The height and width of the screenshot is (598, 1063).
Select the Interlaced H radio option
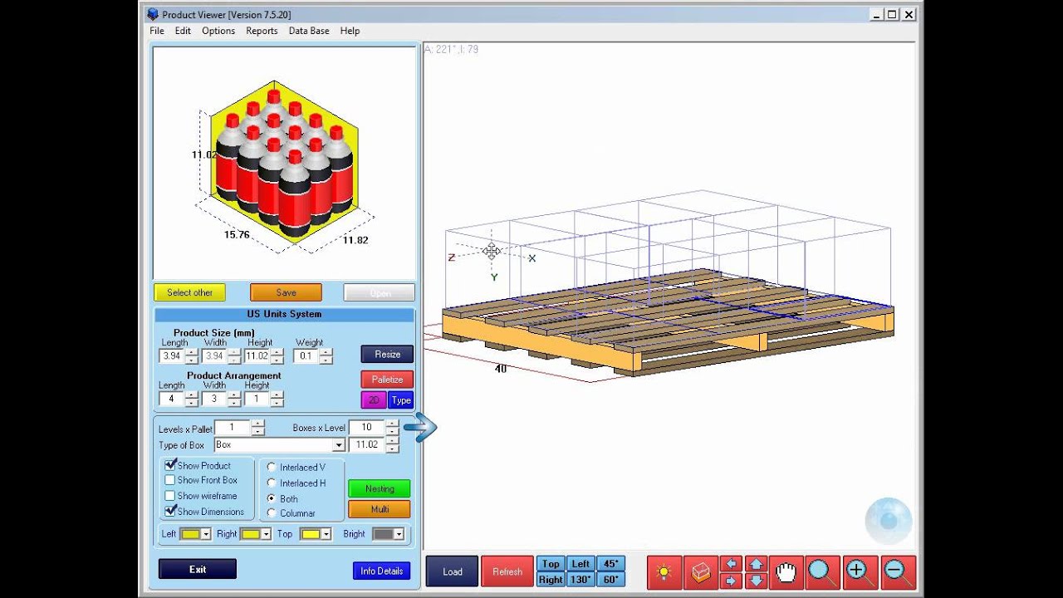(x=272, y=483)
